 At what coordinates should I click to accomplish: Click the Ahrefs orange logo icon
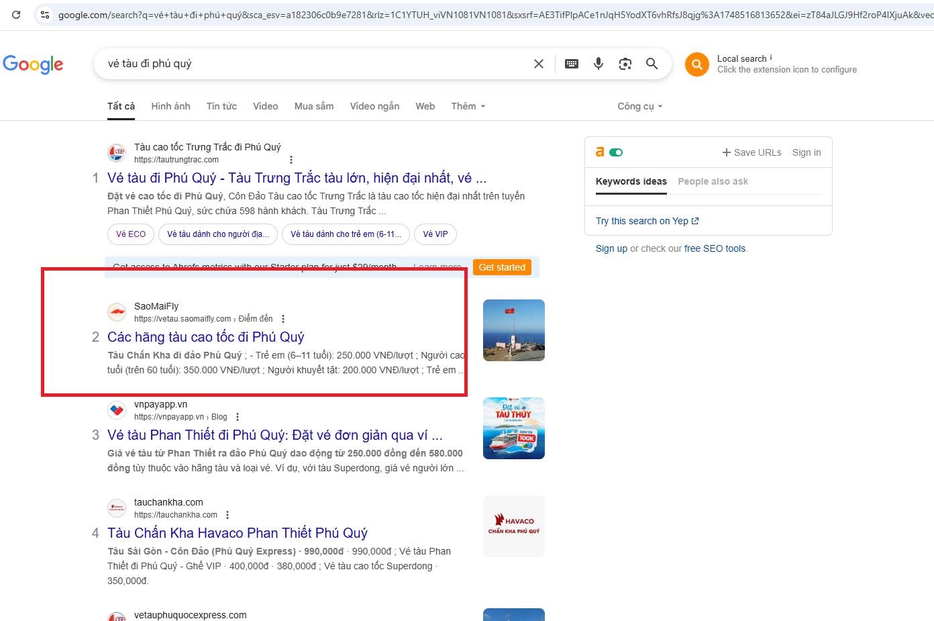tap(600, 152)
